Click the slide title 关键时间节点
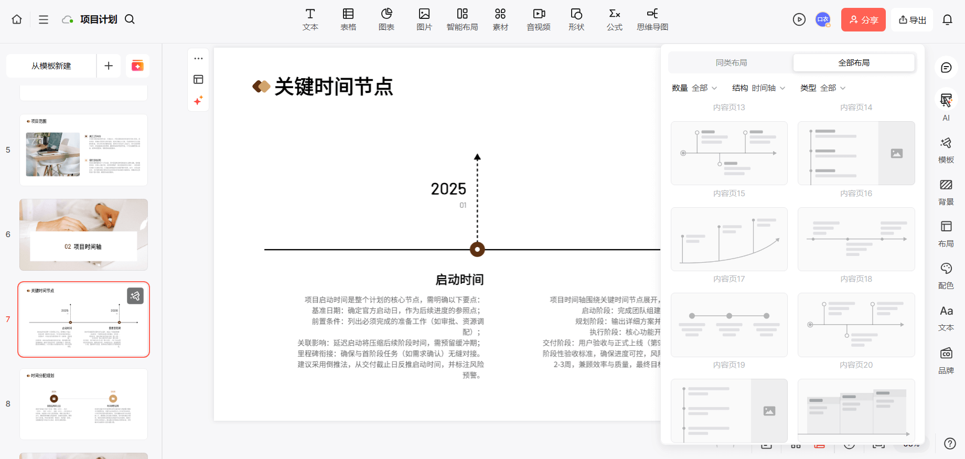The image size is (965, 459). click(334, 87)
